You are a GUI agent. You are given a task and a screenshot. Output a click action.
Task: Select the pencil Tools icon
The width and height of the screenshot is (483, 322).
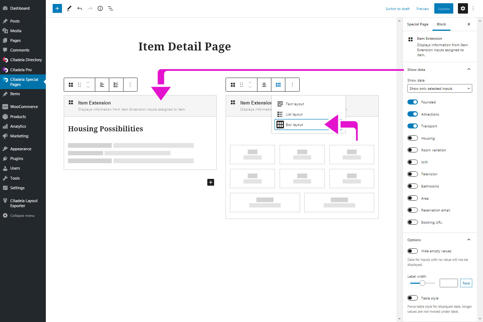click(x=69, y=8)
